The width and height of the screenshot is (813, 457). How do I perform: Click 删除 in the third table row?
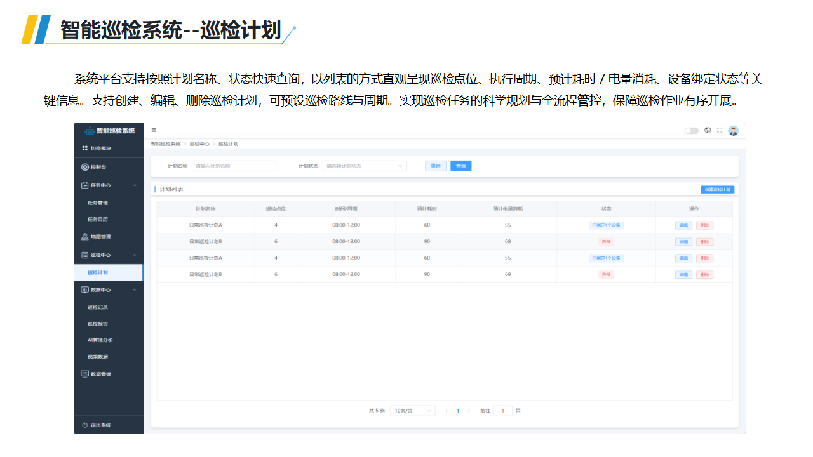tap(704, 258)
